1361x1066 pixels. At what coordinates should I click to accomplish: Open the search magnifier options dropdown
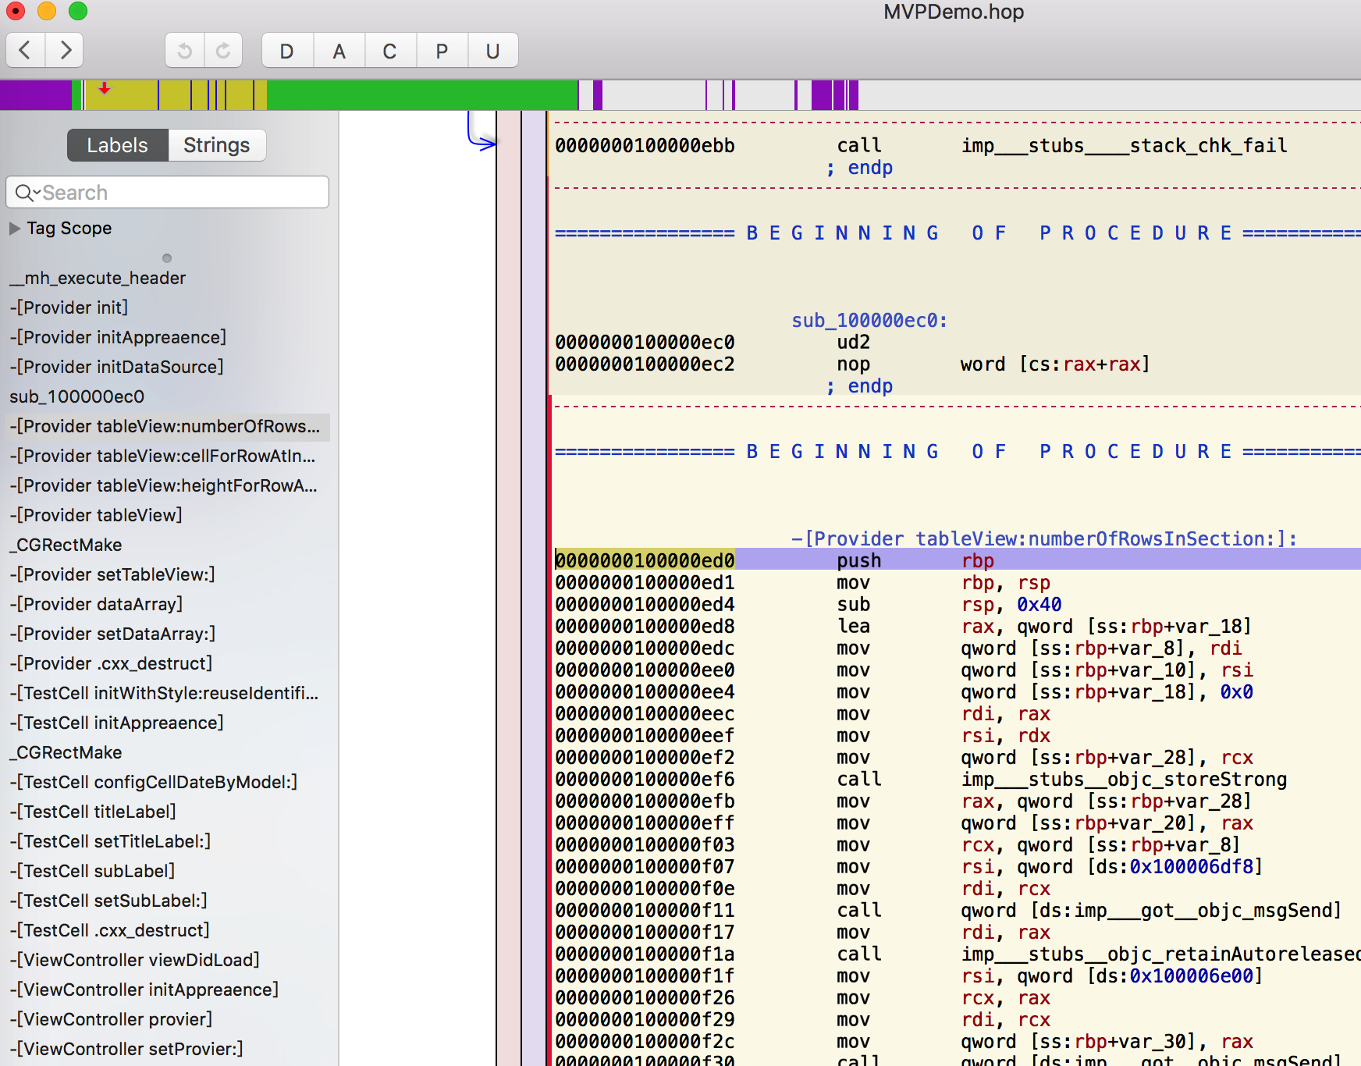[x=27, y=193]
